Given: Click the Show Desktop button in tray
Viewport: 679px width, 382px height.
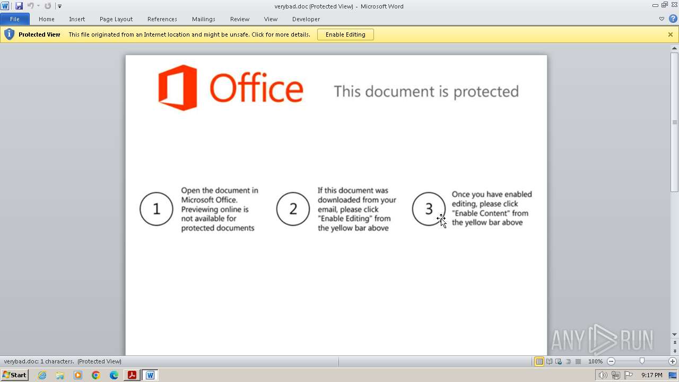Looking at the screenshot, I should [673, 375].
